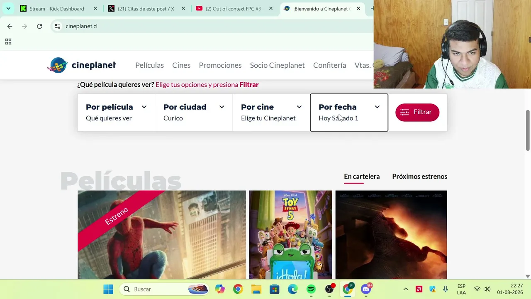531x299 pixels.
Task: Close the Stream - Kick Dashboard tab
Action: (x=95, y=8)
